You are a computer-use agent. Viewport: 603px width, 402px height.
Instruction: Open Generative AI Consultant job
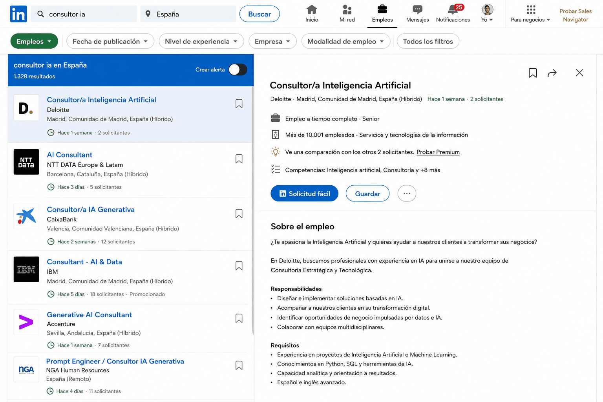89,315
